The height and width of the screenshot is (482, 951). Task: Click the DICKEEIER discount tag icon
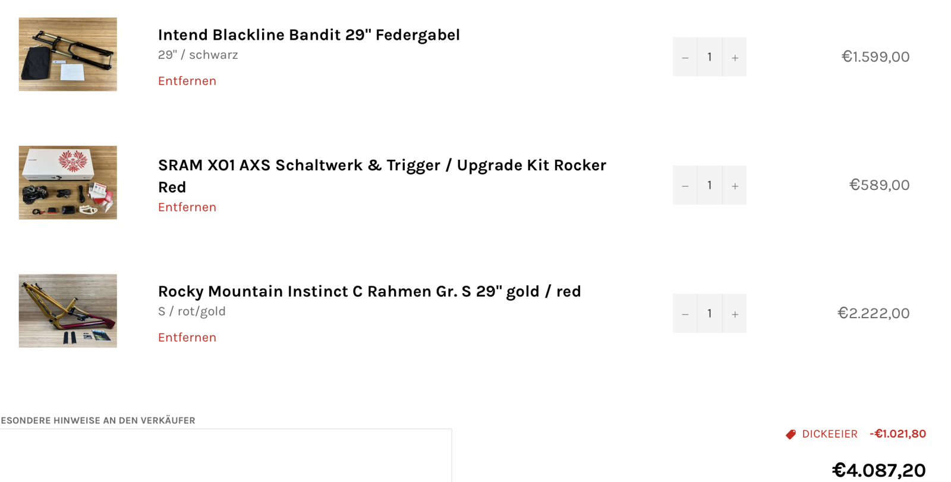tap(791, 435)
